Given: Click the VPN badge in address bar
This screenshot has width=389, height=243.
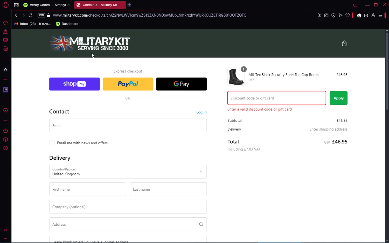Looking at the screenshot, I should [x=41, y=15].
